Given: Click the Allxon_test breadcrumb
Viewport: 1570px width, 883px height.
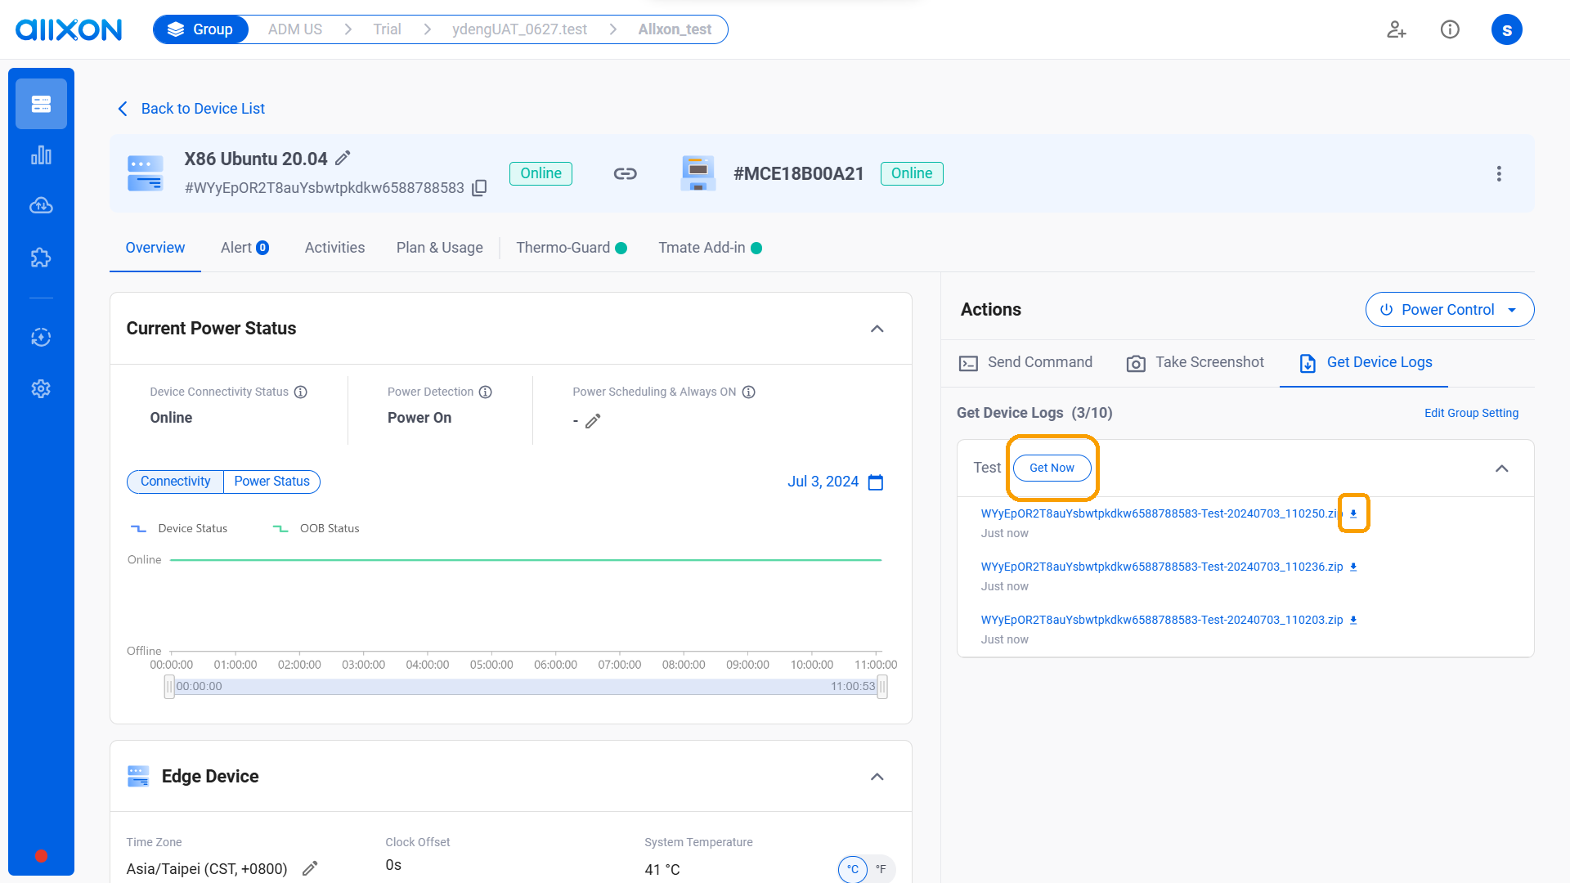Looking at the screenshot, I should coord(675,29).
